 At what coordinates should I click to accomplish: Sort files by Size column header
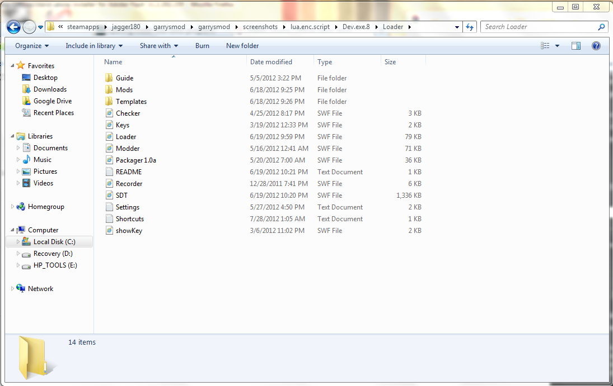[x=390, y=62]
